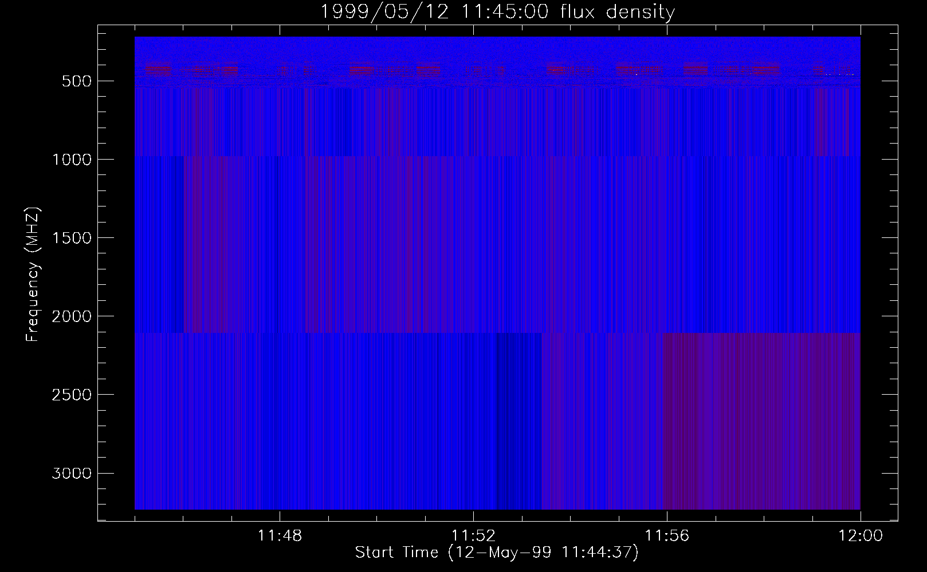The width and height of the screenshot is (927, 572).
Task: Click the 12:00 time tick label
Action: (x=861, y=536)
